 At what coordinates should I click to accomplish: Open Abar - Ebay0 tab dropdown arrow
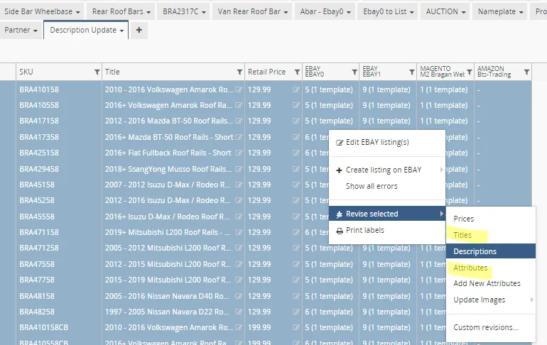[349, 13]
